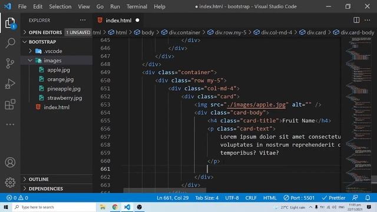Open the Help menu

coord(160,6)
